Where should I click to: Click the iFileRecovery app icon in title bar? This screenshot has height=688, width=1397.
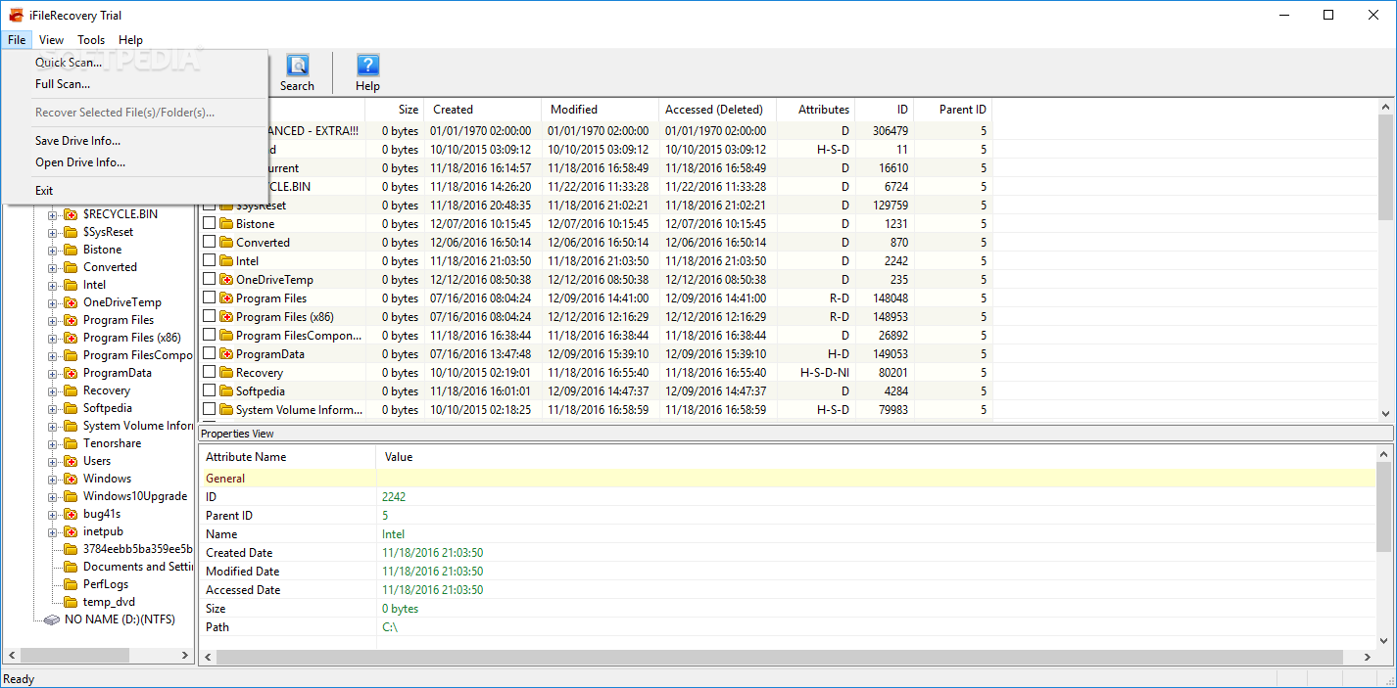tap(15, 15)
